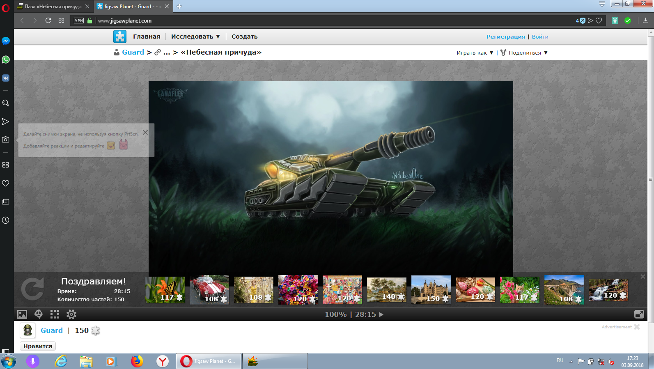This screenshot has width=654, height=369.
Task: Click the Jigsaw Planet puzzle-piece logo
Action: click(120, 37)
